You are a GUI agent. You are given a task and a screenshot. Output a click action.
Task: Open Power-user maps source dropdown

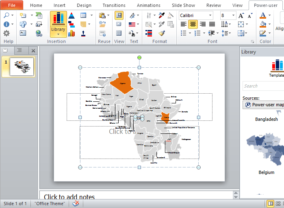263,105
